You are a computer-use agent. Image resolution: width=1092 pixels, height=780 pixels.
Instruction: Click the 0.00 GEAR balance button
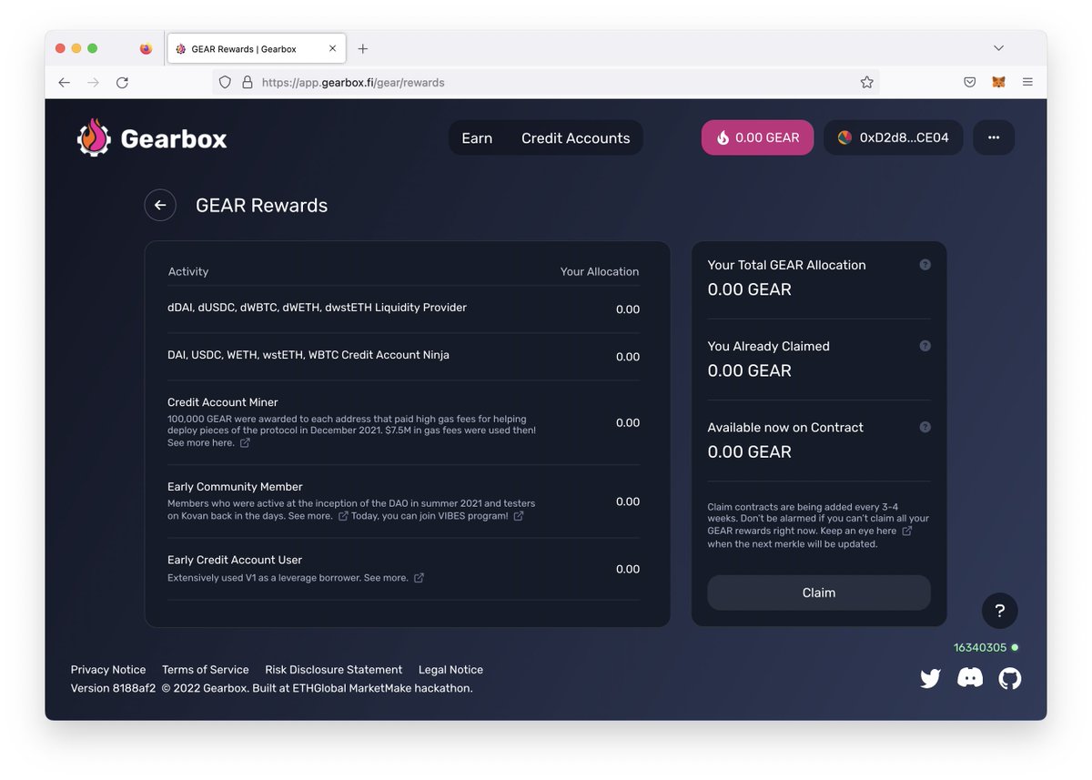(x=757, y=137)
